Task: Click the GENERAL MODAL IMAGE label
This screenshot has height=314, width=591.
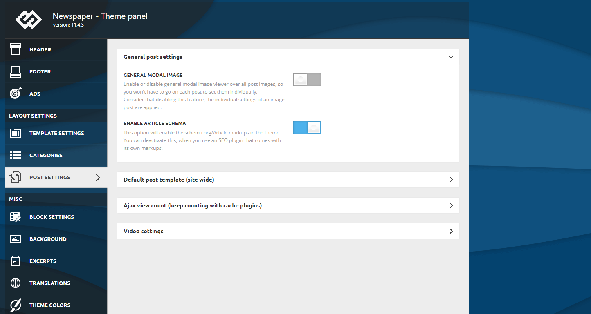Action: pyautogui.click(x=153, y=75)
